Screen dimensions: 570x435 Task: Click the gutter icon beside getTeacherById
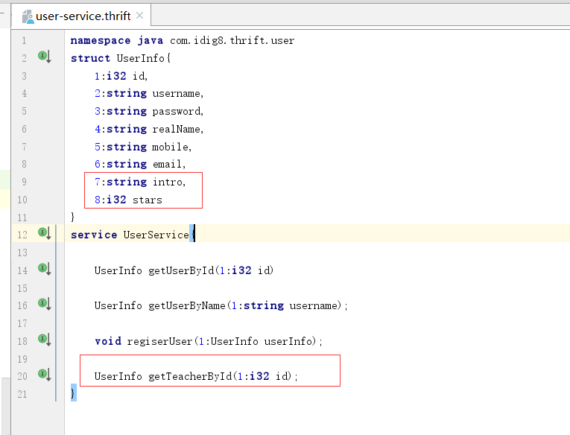pos(45,375)
